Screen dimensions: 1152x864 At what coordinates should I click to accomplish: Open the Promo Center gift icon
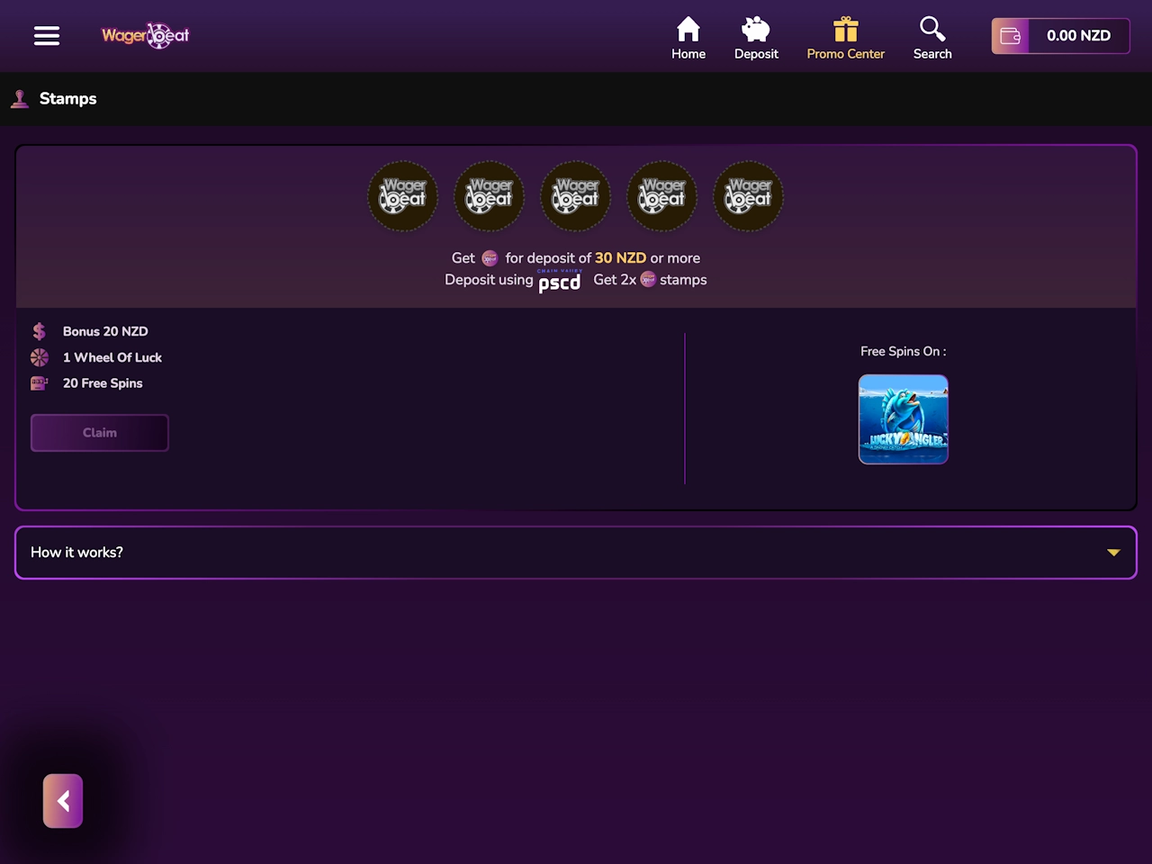point(845,31)
